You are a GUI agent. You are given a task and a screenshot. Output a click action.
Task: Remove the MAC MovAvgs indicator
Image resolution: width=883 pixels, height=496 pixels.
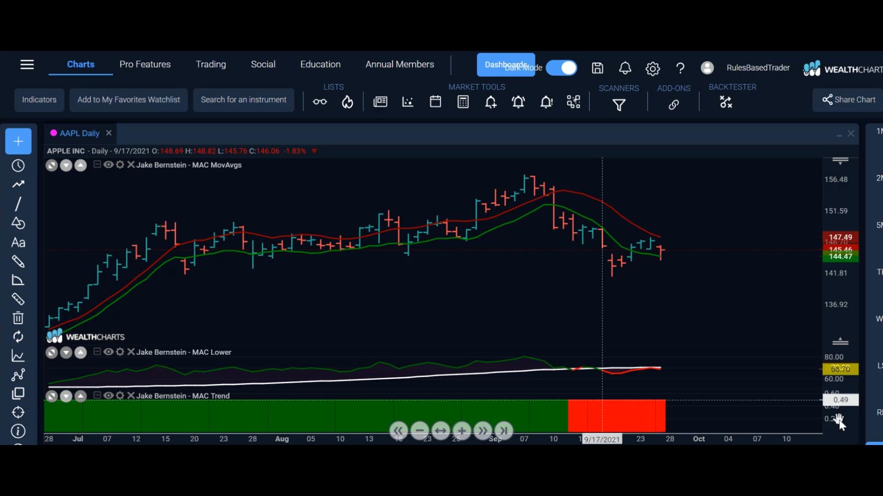tap(131, 164)
